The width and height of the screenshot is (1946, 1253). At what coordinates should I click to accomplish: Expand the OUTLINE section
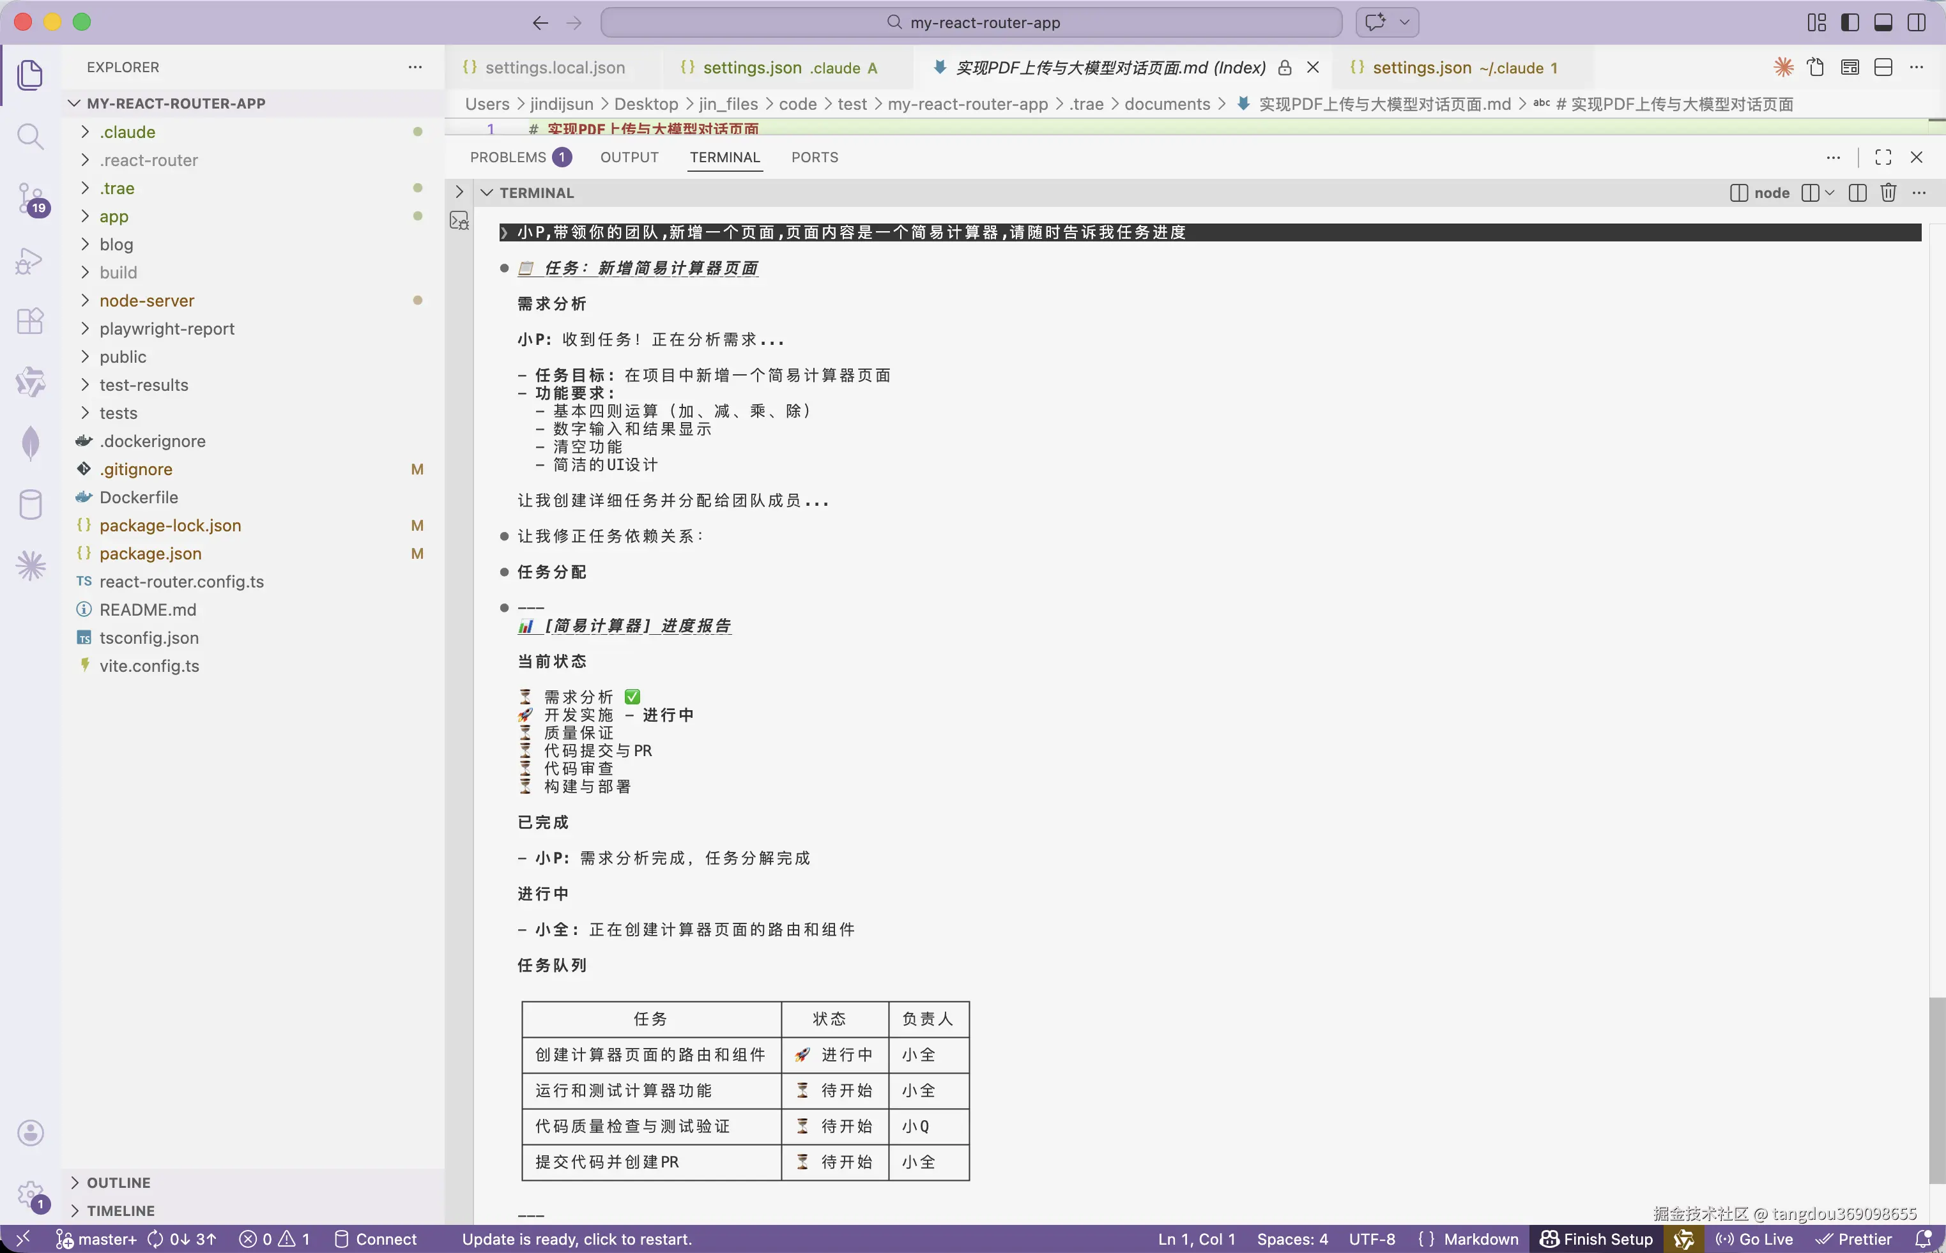pos(119,1182)
